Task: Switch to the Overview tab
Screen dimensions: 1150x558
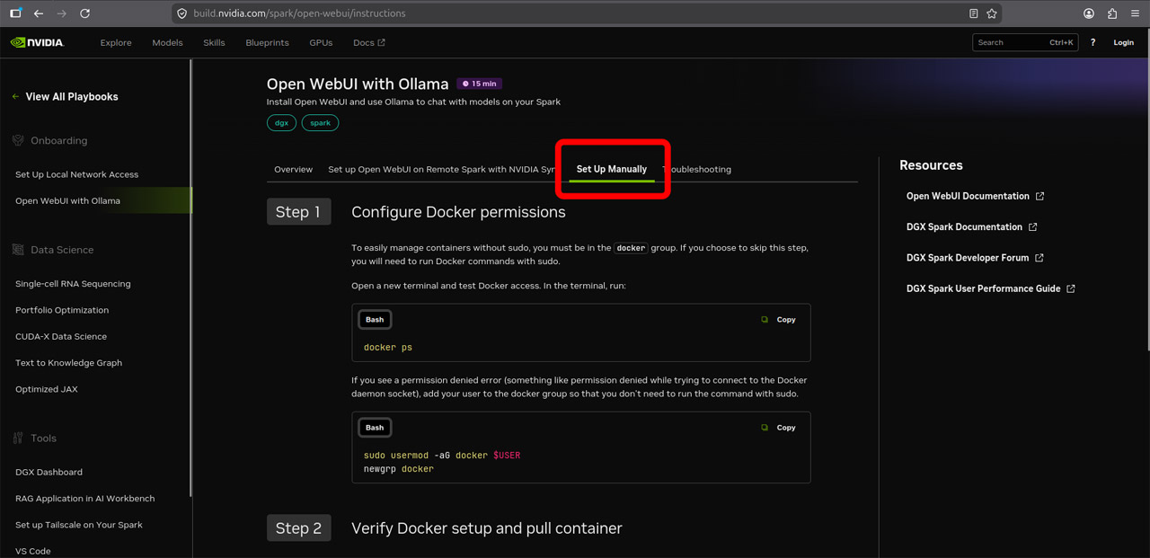Action: click(294, 169)
